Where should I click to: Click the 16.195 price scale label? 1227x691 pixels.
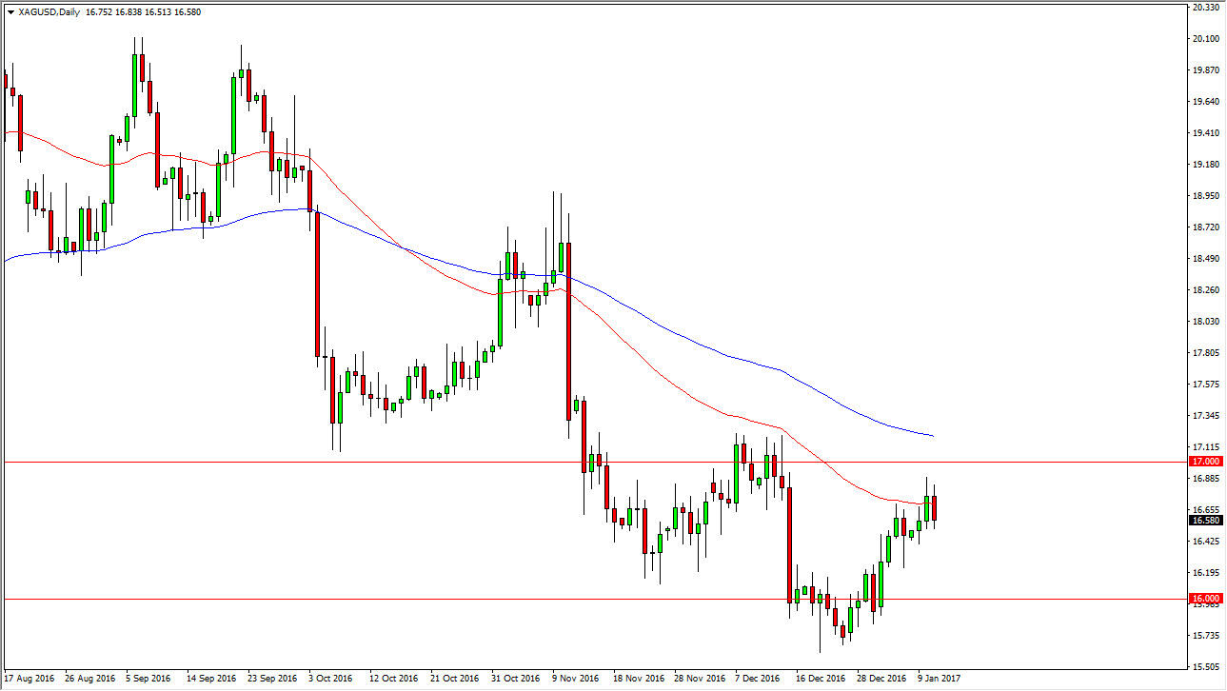[x=1204, y=572]
